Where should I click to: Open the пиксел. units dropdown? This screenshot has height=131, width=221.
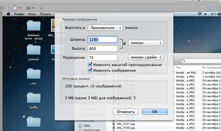point(146,43)
